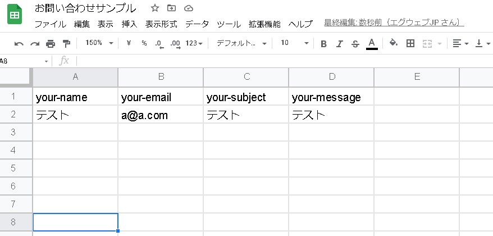Click the redo arrow icon

[35, 43]
